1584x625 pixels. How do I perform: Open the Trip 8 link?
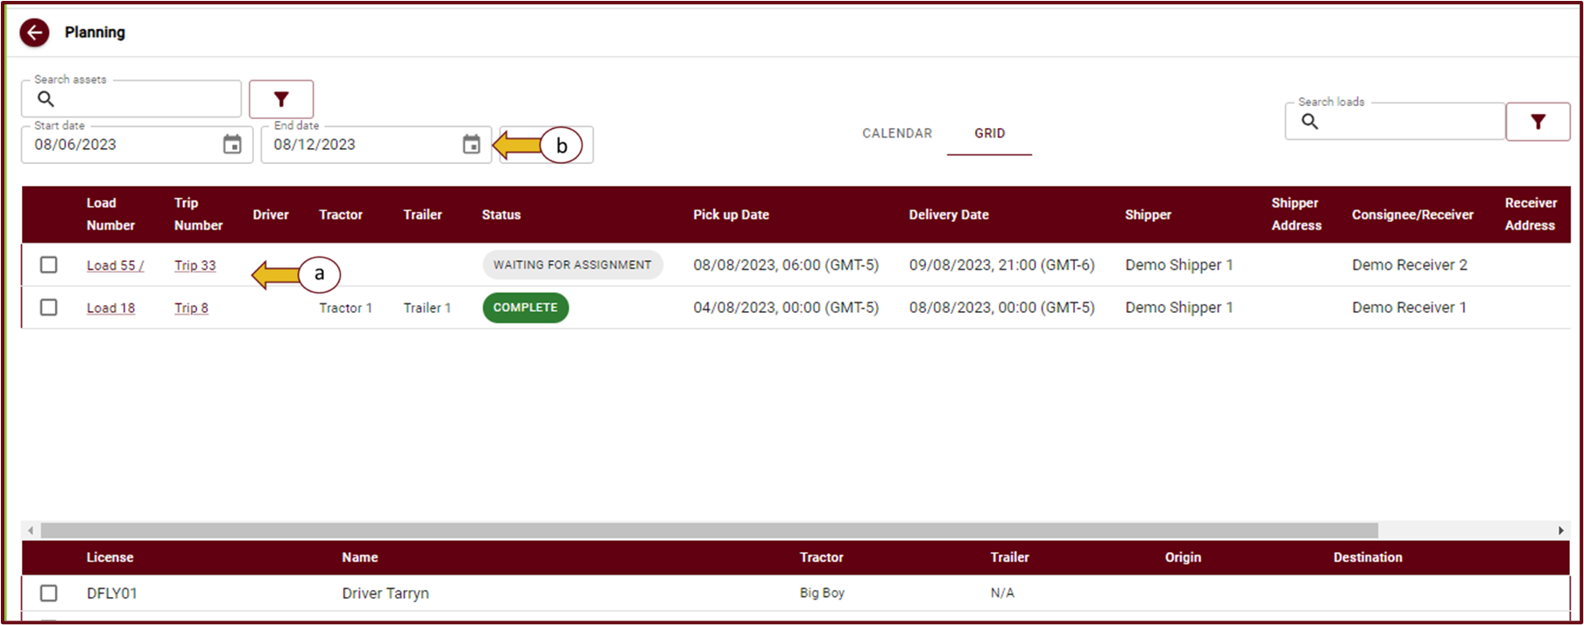pos(191,309)
